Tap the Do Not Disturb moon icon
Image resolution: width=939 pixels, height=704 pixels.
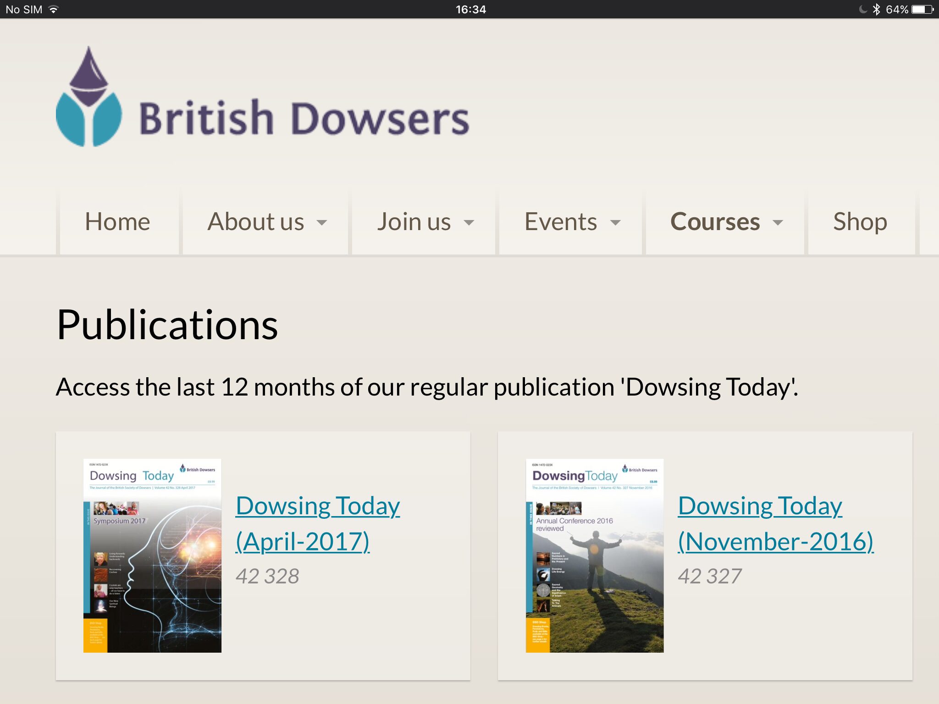tap(862, 9)
